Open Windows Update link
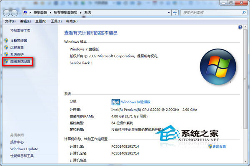250x166 pixels. 24,149
